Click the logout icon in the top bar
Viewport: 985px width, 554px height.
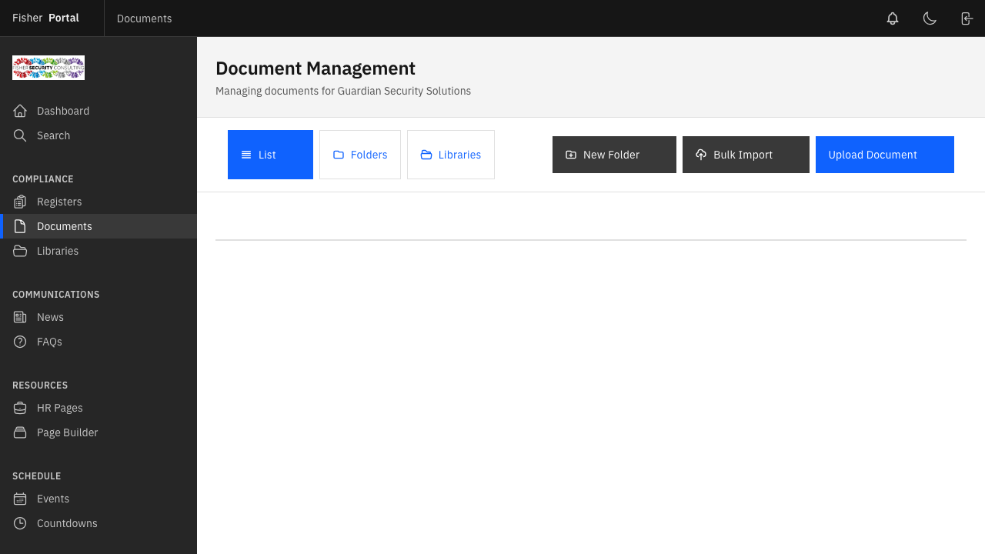coord(966,18)
